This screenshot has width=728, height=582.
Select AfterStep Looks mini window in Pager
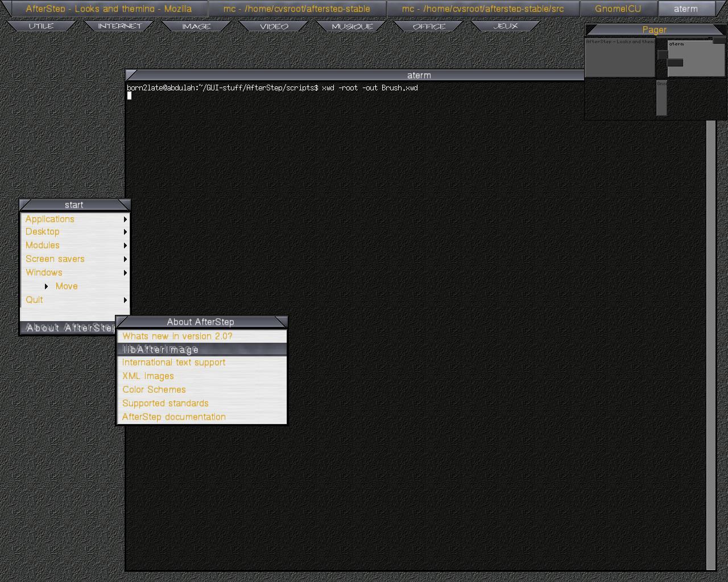620,57
